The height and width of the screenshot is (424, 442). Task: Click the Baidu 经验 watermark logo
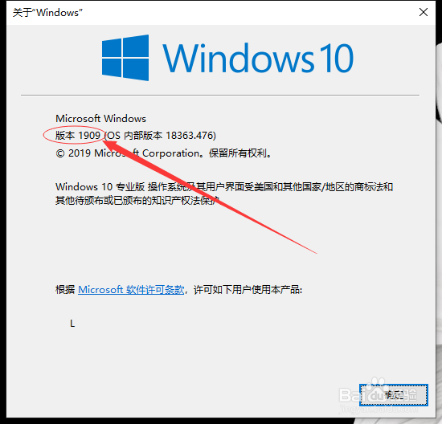pos(379,394)
